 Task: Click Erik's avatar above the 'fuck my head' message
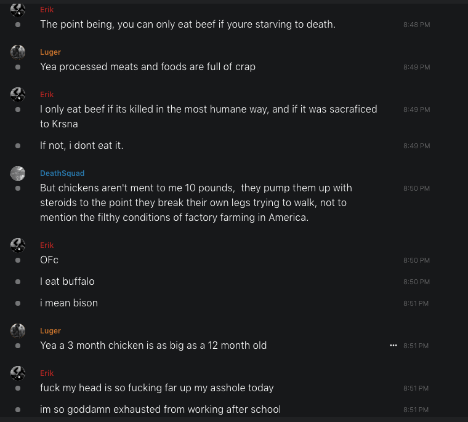(18, 373)
